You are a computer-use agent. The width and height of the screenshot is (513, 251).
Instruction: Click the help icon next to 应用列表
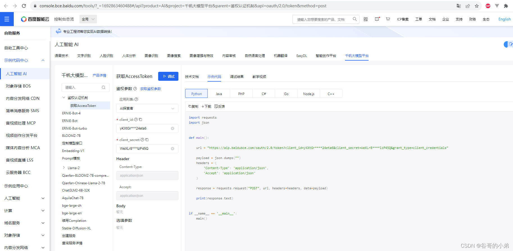tap(136, 99)
